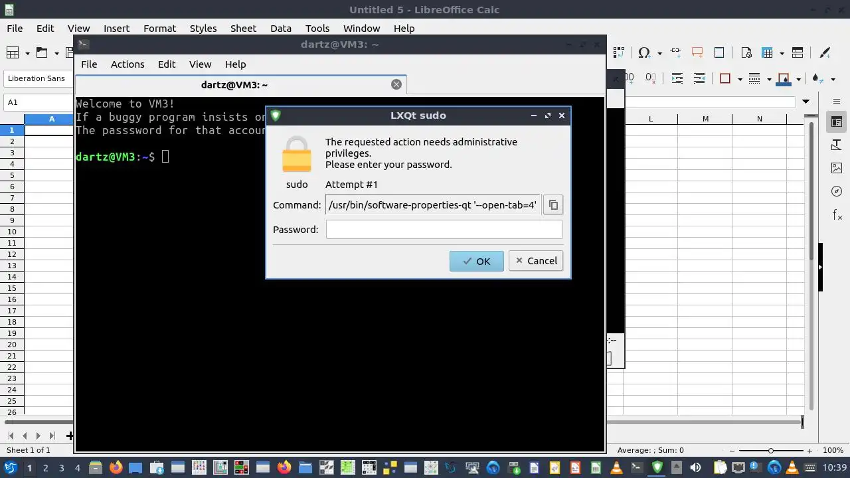Insert a comment with the orange toolbar icon
850x478 pixels.
point(697,53)
